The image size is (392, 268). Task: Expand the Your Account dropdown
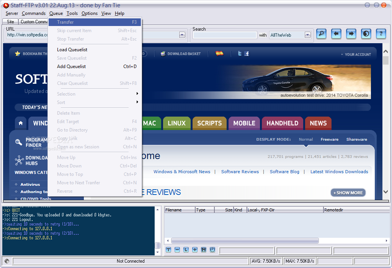coord(356,54)
